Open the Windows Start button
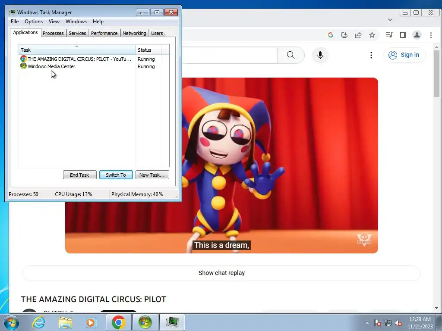442x331 pixels. coord(11,322)
